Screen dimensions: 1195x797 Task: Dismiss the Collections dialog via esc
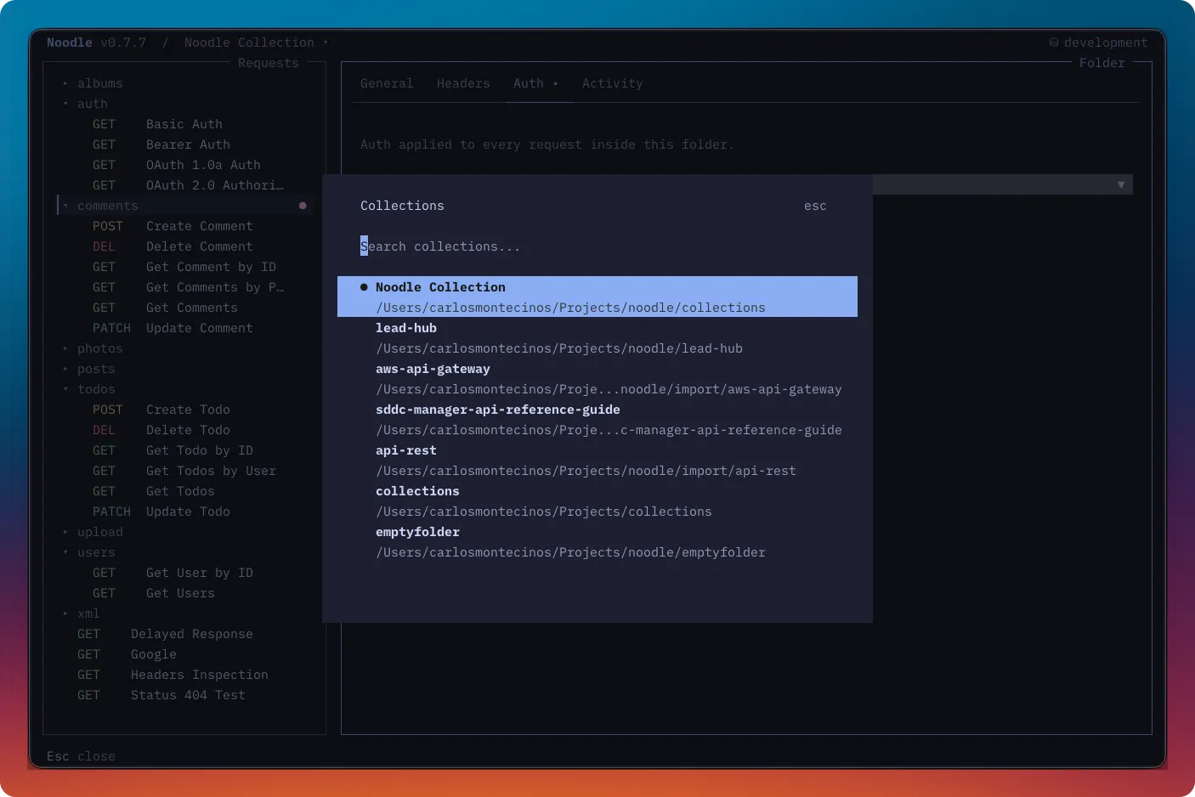point(815,206)
